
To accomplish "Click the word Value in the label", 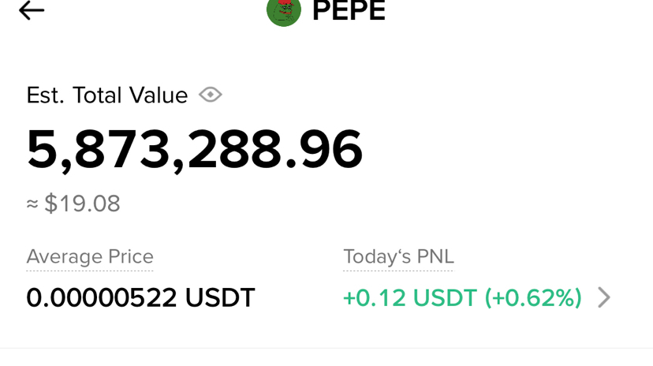I will [158, 95].
